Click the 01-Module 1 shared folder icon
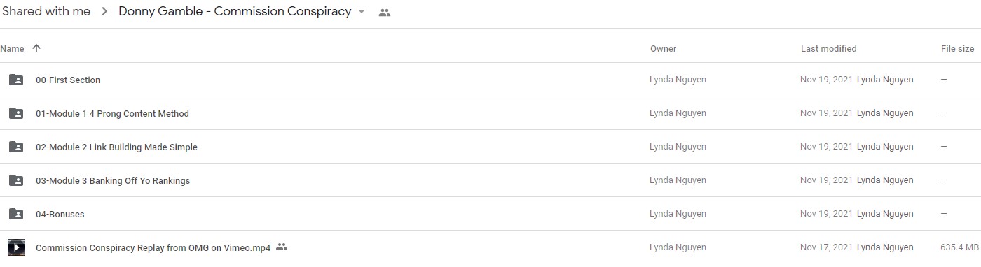This screenshot has height=267, width=981. coord(15,113)
